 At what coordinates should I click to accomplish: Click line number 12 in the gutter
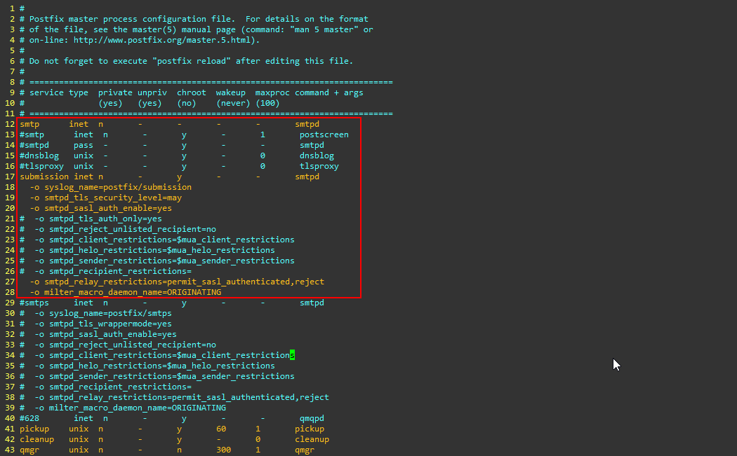[x=10, y=124]
